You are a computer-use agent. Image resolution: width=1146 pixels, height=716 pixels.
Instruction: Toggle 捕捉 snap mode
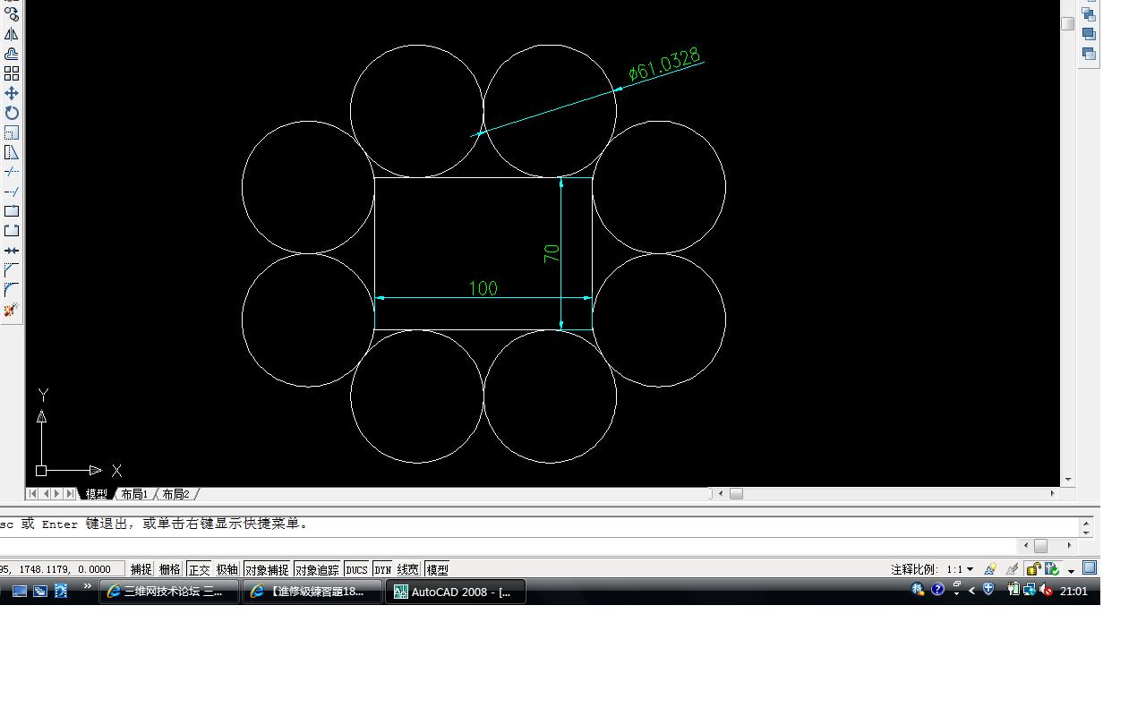(x=141, y=569)
